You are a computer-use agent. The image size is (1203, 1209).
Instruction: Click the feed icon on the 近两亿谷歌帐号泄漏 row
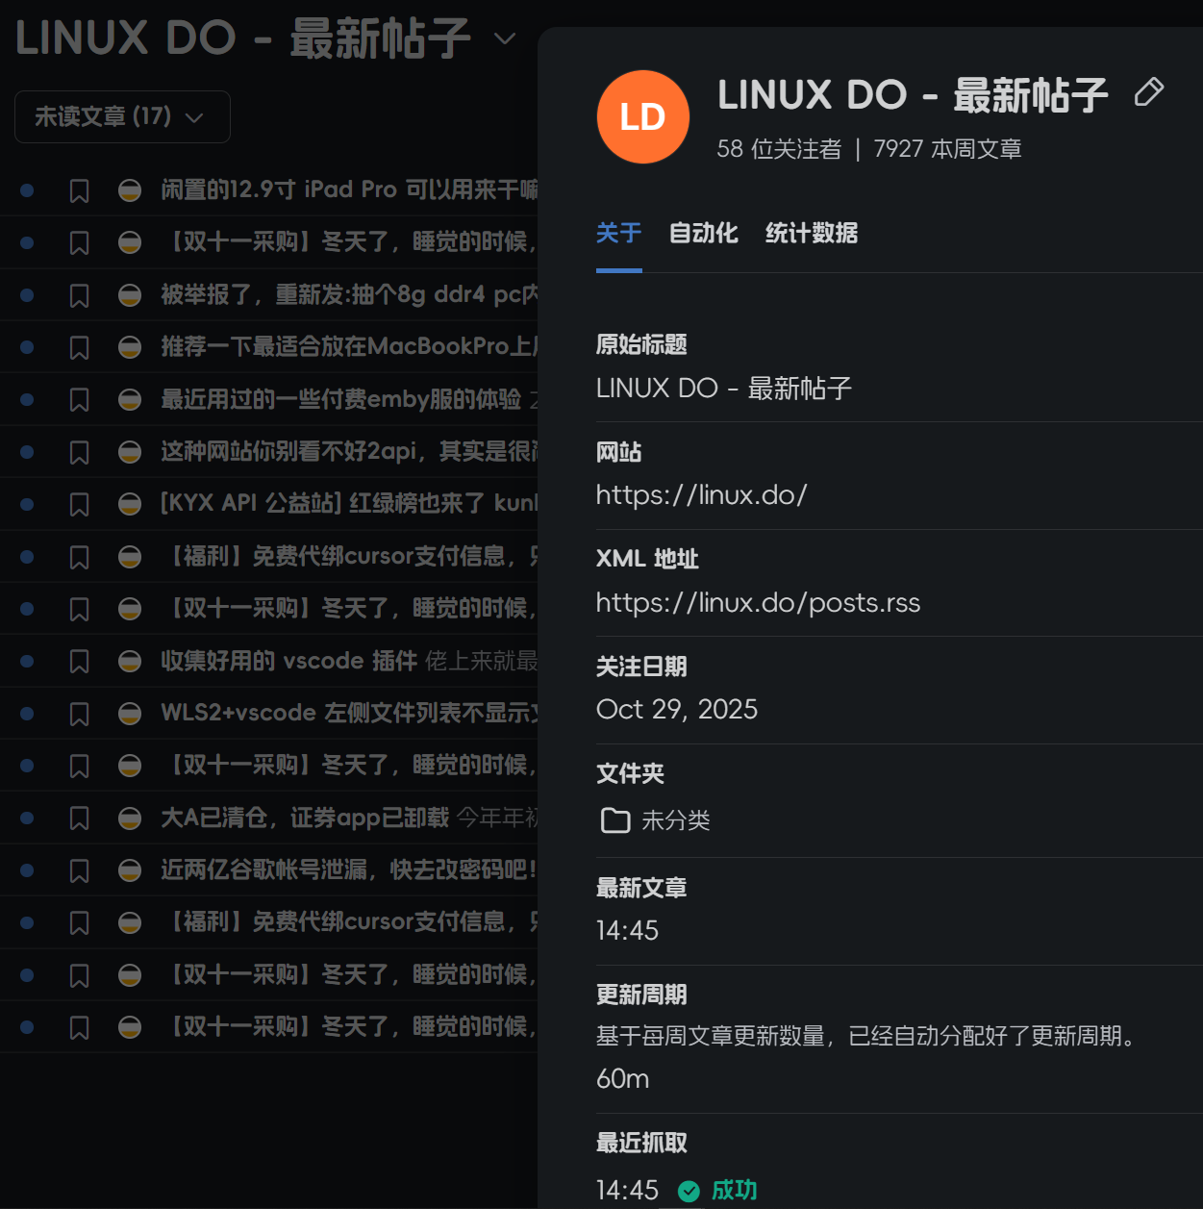point(130,870)
